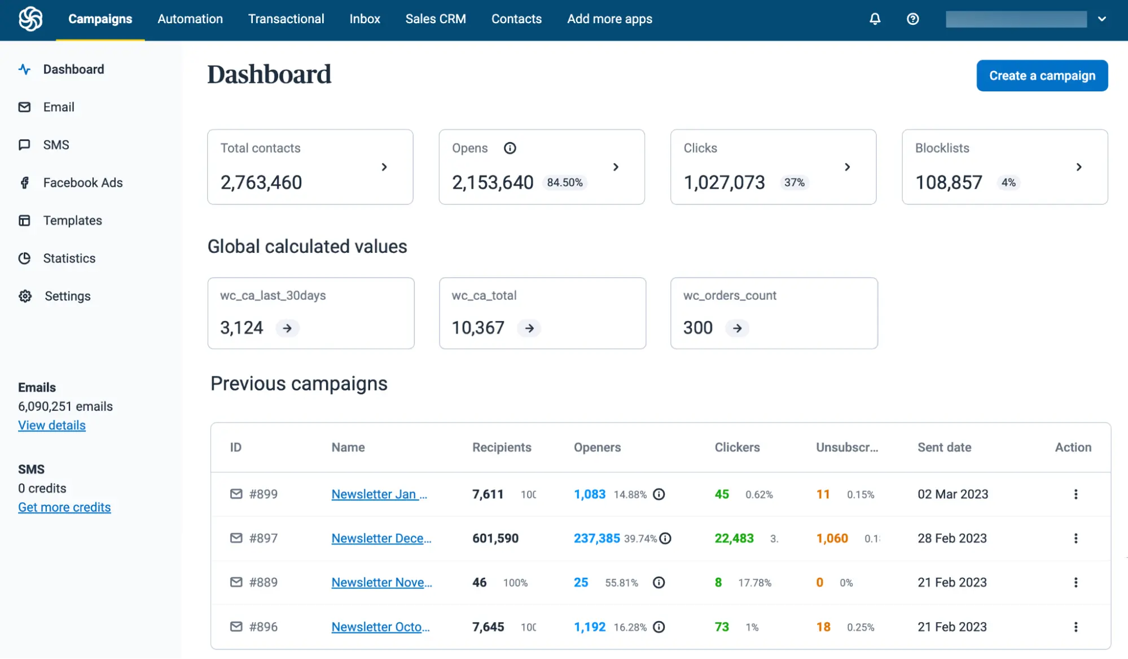1128x659 pixels.
Task: Select Facebook Ads in the sidebar
Action: tap(82, 182)
